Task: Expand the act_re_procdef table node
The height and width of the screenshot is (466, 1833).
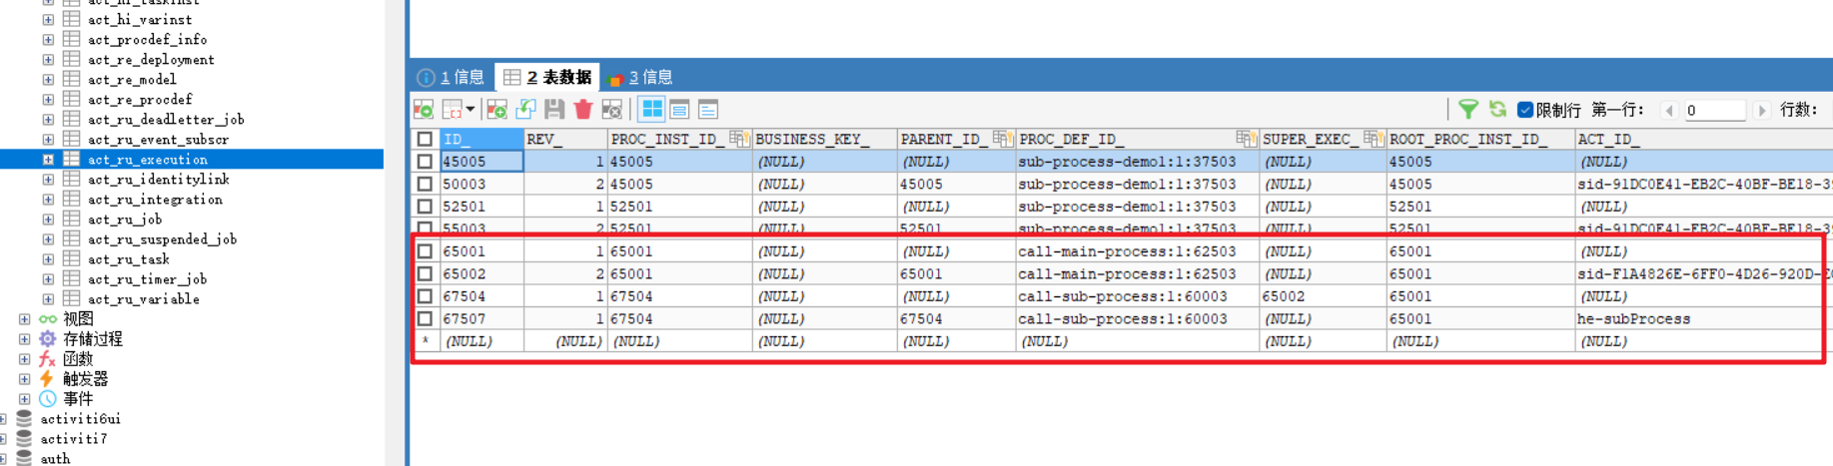Action: [x=48, y=99]
